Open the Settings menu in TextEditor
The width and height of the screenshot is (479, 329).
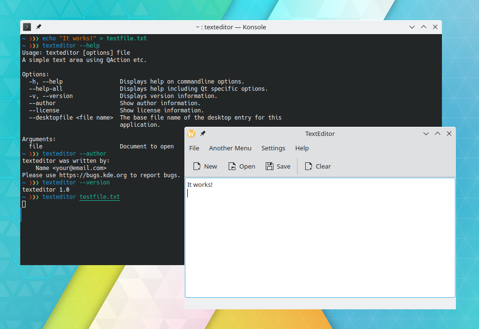273,148
